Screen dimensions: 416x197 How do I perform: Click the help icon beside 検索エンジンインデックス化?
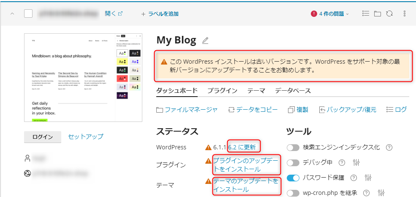[389, 147]
